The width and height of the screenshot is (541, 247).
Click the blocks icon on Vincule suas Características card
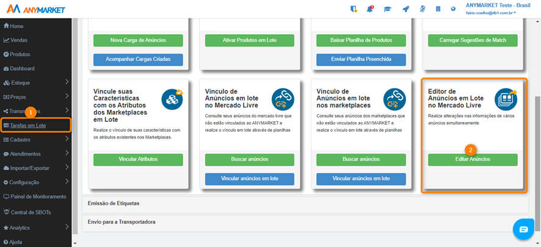click(172, 99)
